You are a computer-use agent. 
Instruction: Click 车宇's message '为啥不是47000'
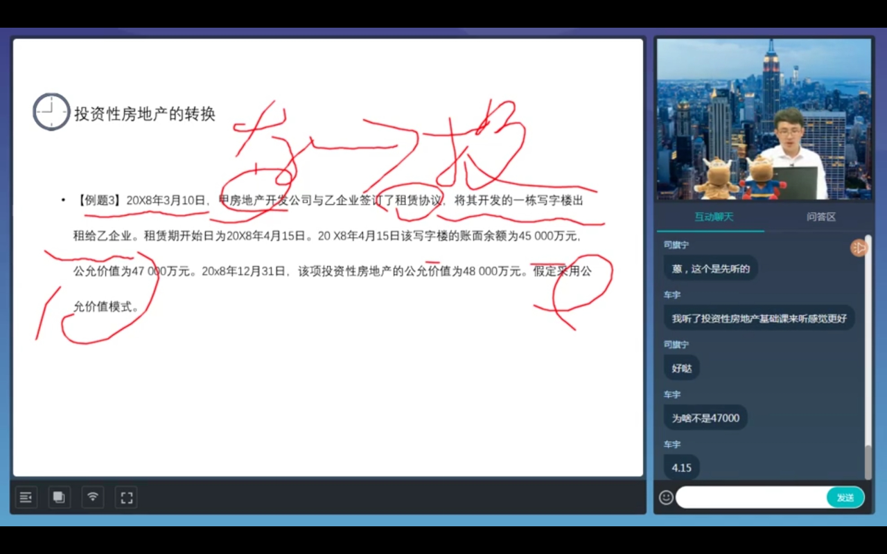[x=706, y=418]
